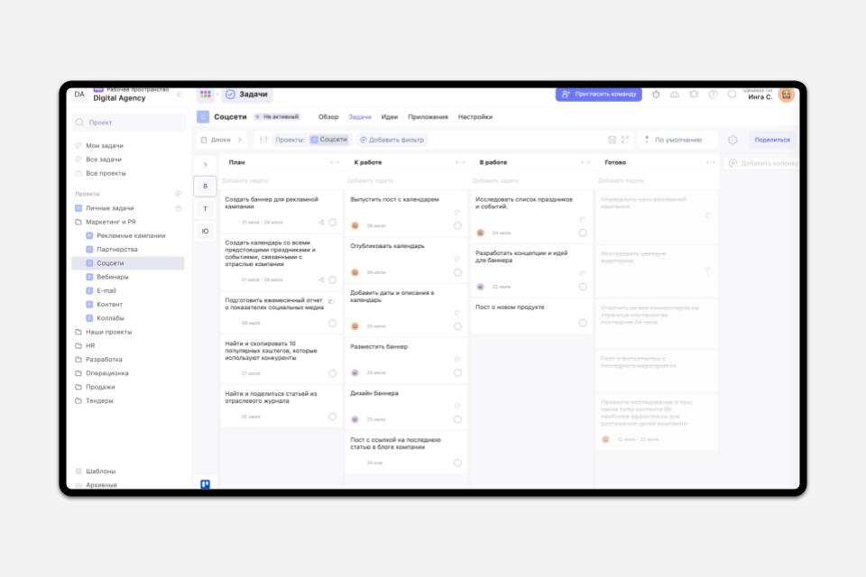This screenshot has height=577, width=866.
Task: Toggle fullscreen expand icon in toolbar
Action: point(625,140)
